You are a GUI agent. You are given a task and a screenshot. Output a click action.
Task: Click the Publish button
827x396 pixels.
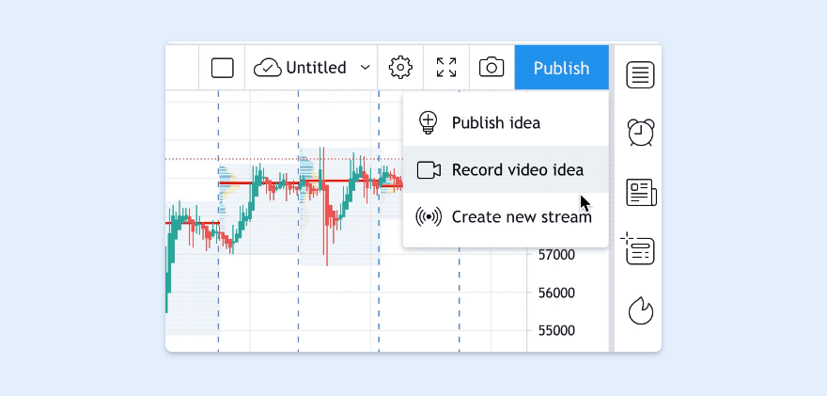tap(561, 68)
